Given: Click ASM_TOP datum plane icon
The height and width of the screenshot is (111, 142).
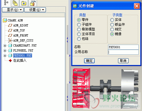Looking at the screenshot, I should pyautogui.click(x=10, y=30).
